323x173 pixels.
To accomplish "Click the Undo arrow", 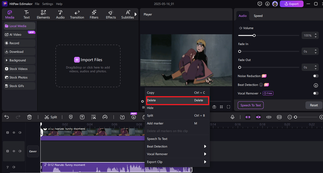I will (x=7, y=117).
